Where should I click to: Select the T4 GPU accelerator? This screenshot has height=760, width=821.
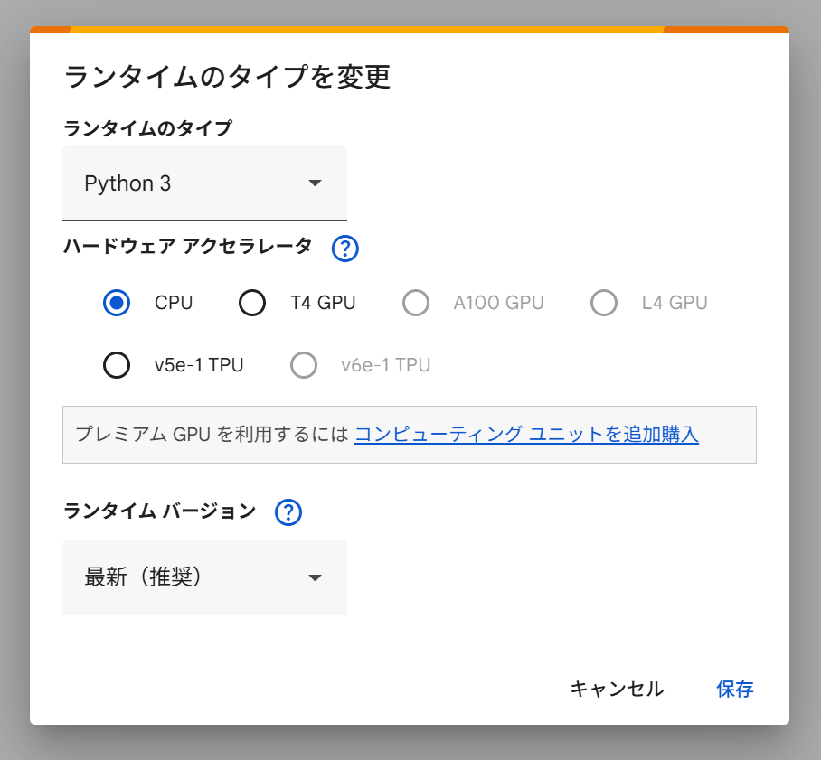click(252, 303)
